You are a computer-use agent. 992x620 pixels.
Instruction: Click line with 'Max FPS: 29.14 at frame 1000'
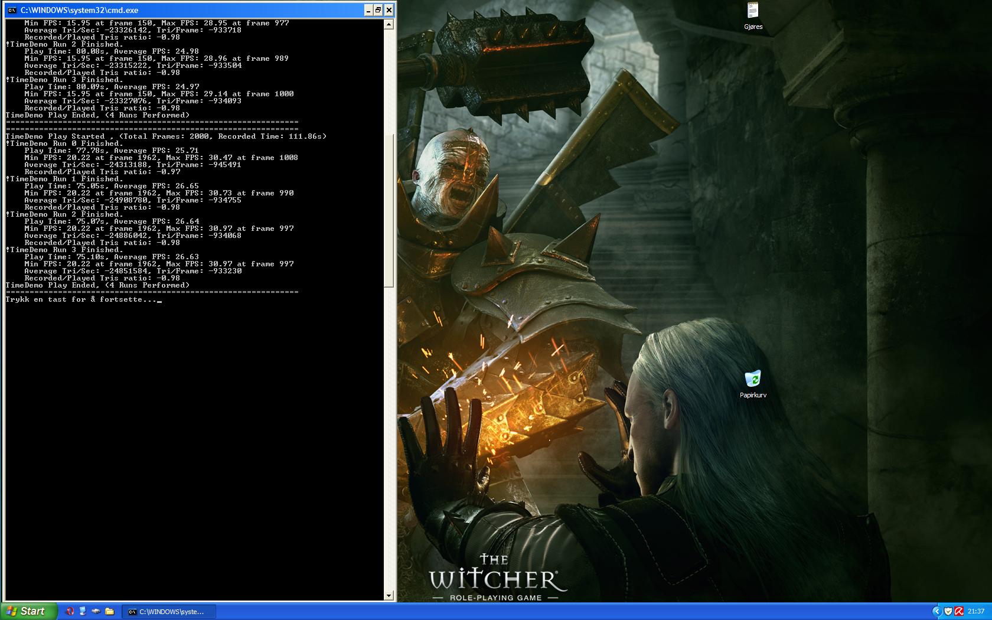(x=159, y=94)
